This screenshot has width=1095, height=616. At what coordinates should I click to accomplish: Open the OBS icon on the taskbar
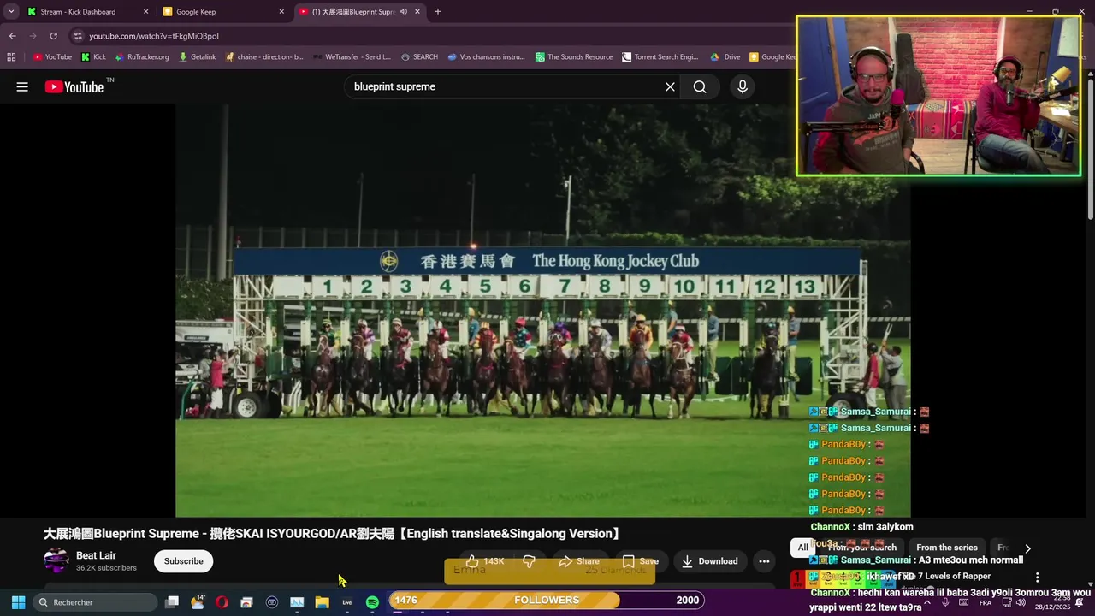point(272,602)
